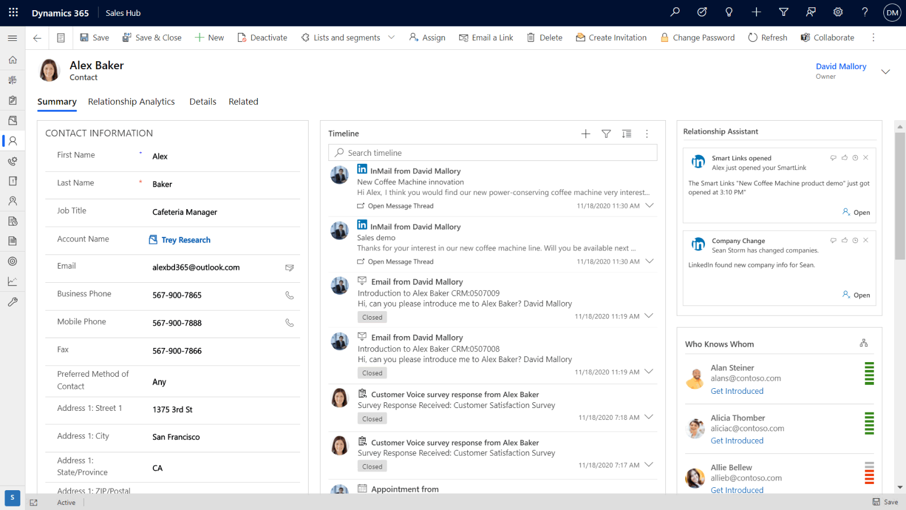Open the Timeline filter funnel icon

[606, 134]
